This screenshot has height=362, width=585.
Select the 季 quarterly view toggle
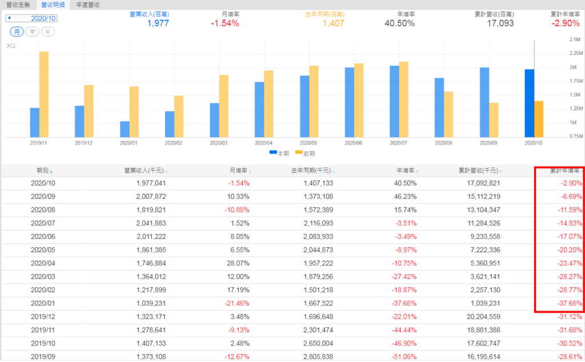tap(33, 31)
